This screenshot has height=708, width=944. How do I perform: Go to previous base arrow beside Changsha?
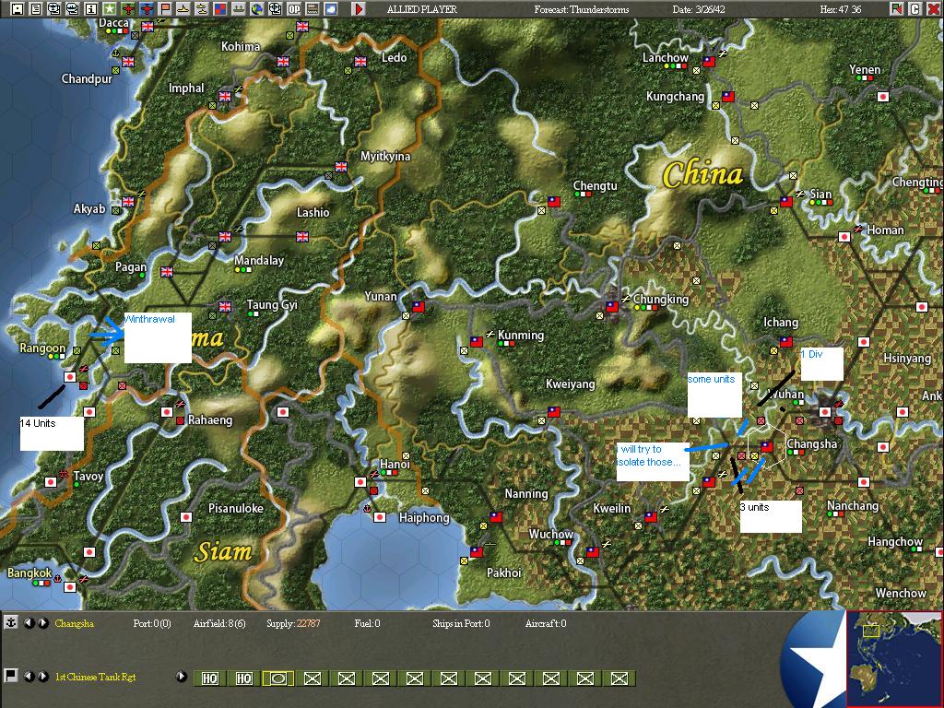(x=28, y=623)
